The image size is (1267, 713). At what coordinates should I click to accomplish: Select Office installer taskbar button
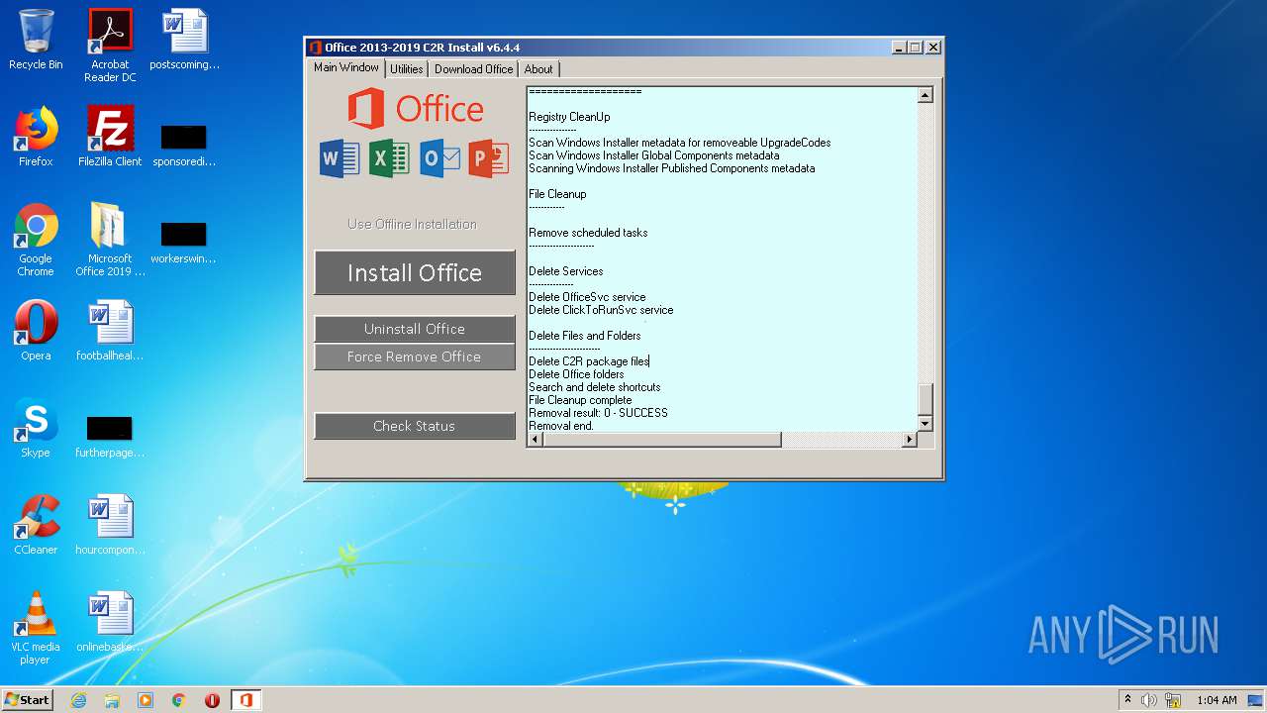[x=245, y=700]
